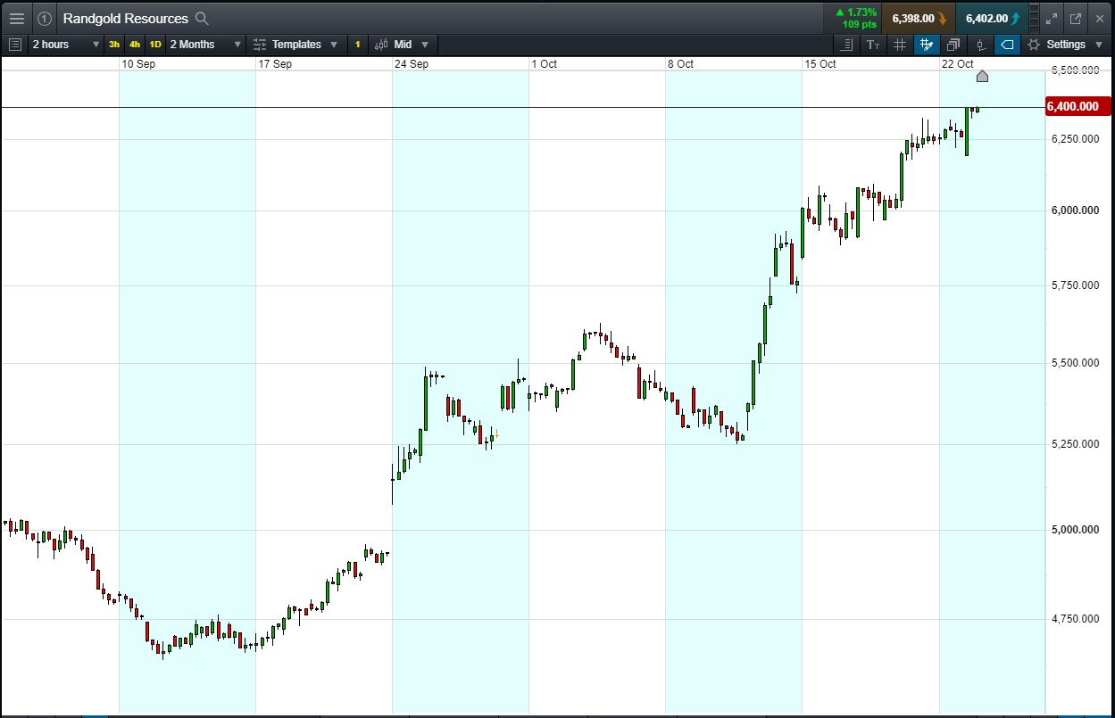Viewport: 1115px width, 718px height.
Task: Click the 4,750.000 price axis label
Action: [x=1074, y=619]
